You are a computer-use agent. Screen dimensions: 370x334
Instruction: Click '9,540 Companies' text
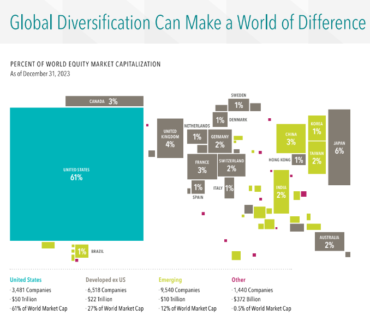180,290
